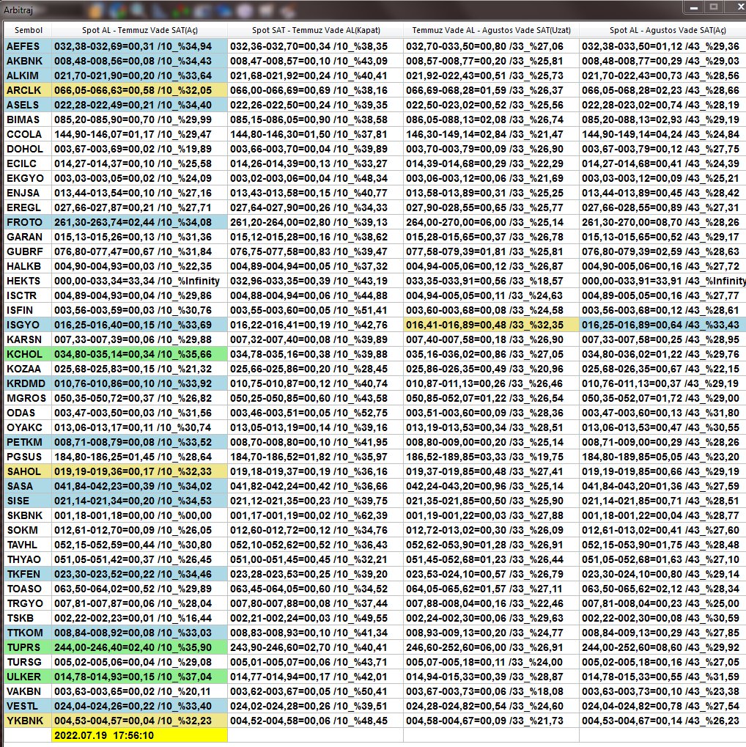Click the ALKIM cell '021,70-022,43=00,73 /43_%28,56'
This screenshot has height=747, width=746.
pyautogui.click(x=662, y=76)
